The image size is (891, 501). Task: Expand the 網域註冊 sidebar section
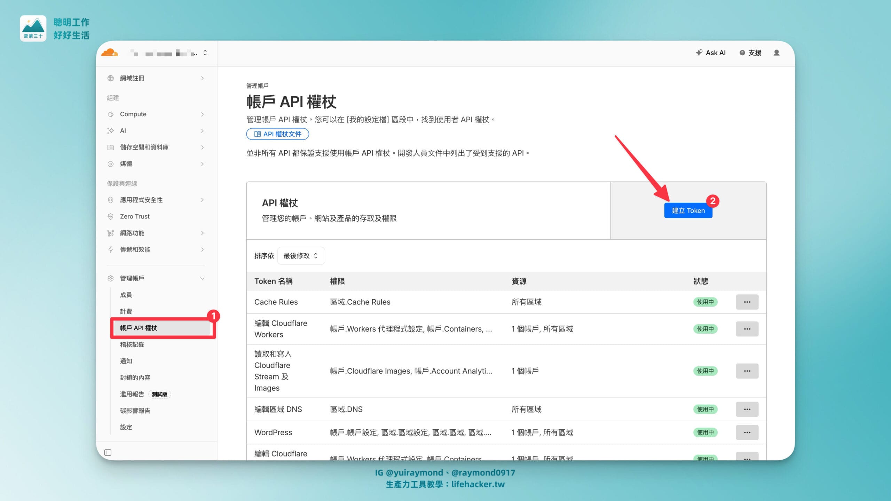202,78
